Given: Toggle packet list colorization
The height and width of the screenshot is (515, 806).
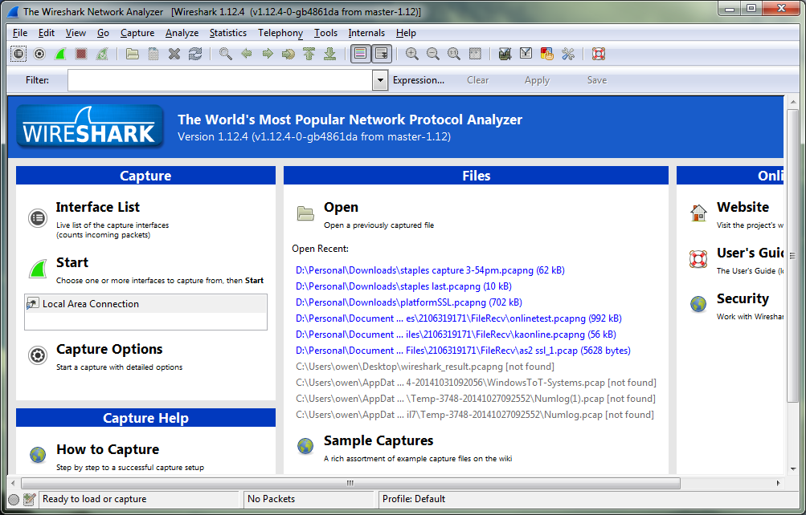Looking at the screenshot, I should pos(360,54).
